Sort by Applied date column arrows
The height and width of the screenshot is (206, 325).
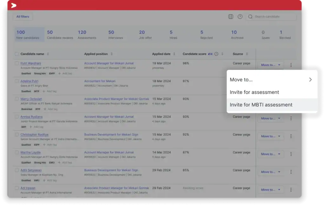[x=174, y=54]
